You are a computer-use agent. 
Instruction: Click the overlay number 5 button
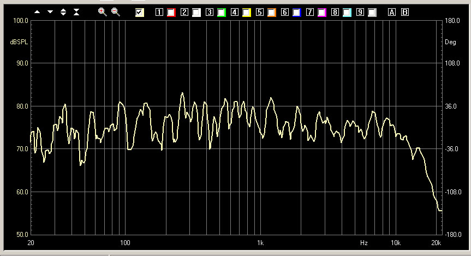pyautogui.click(x=260, y=12)
